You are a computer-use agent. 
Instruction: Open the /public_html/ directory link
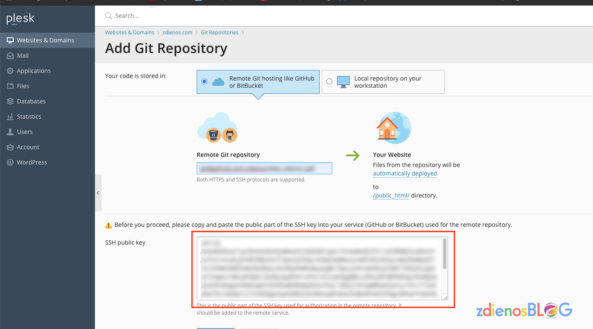391,195
